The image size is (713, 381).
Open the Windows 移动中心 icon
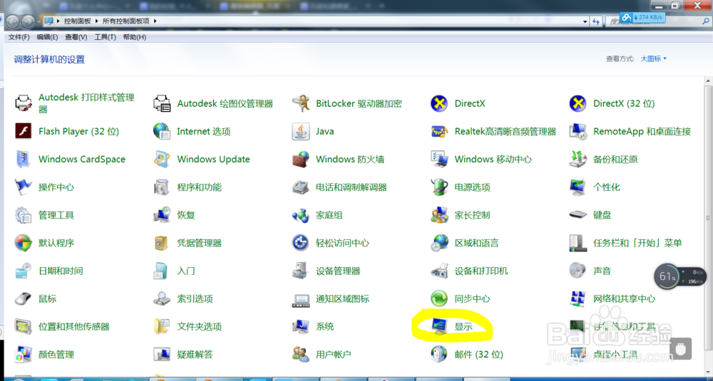[x=439, y=160]
